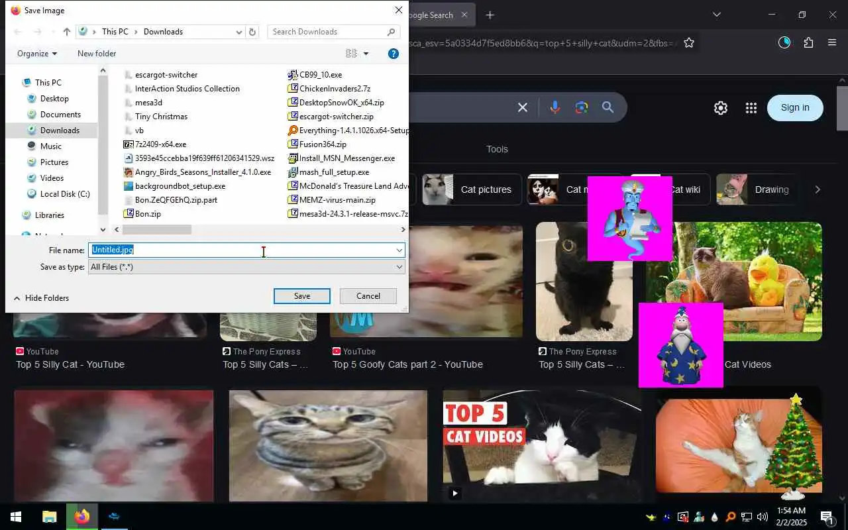
Task: Open Google apps grid
Action: pyautogui.click(x=751, y=108)
